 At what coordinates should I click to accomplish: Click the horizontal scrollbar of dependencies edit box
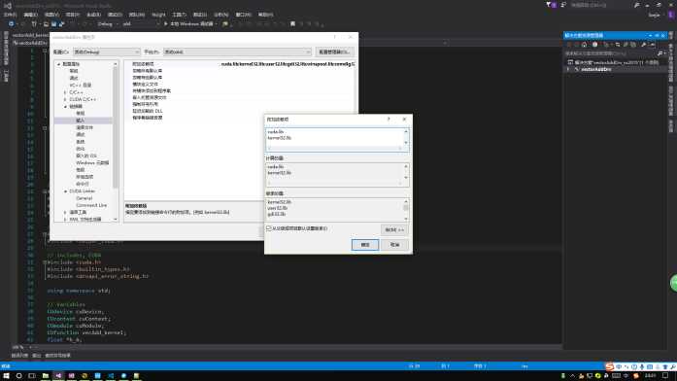pyautogui.click(x=334, y=148)
